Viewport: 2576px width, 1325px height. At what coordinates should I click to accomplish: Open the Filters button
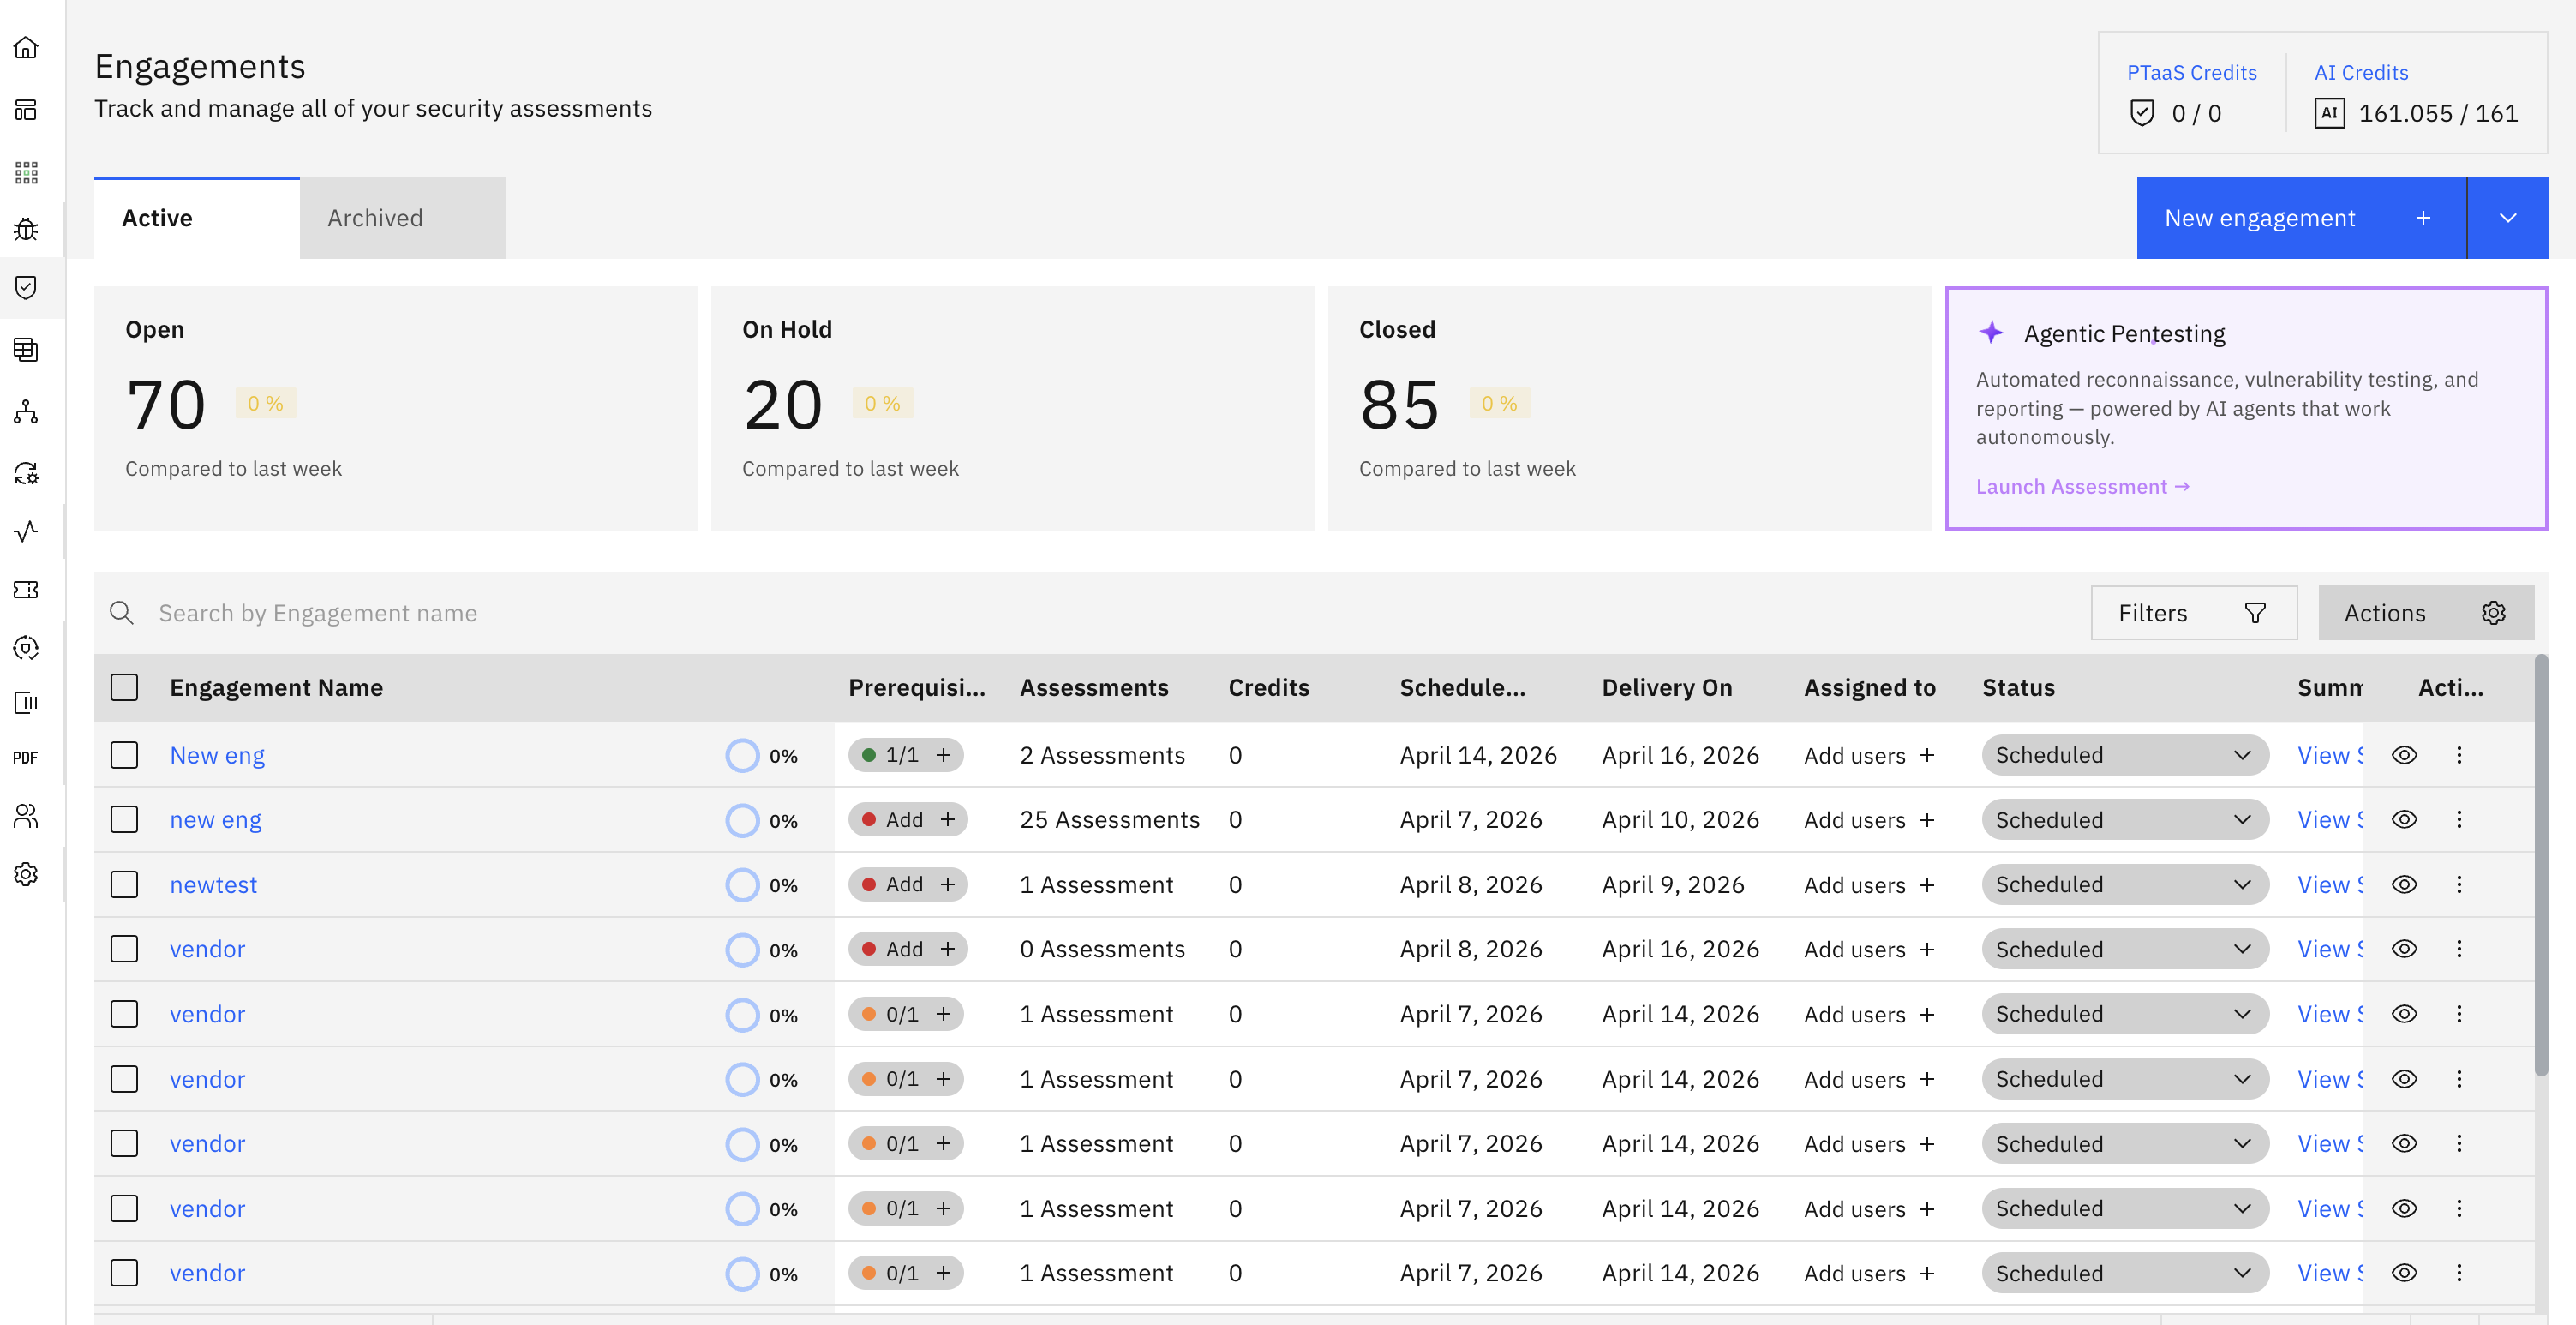tap(2193, 613)
